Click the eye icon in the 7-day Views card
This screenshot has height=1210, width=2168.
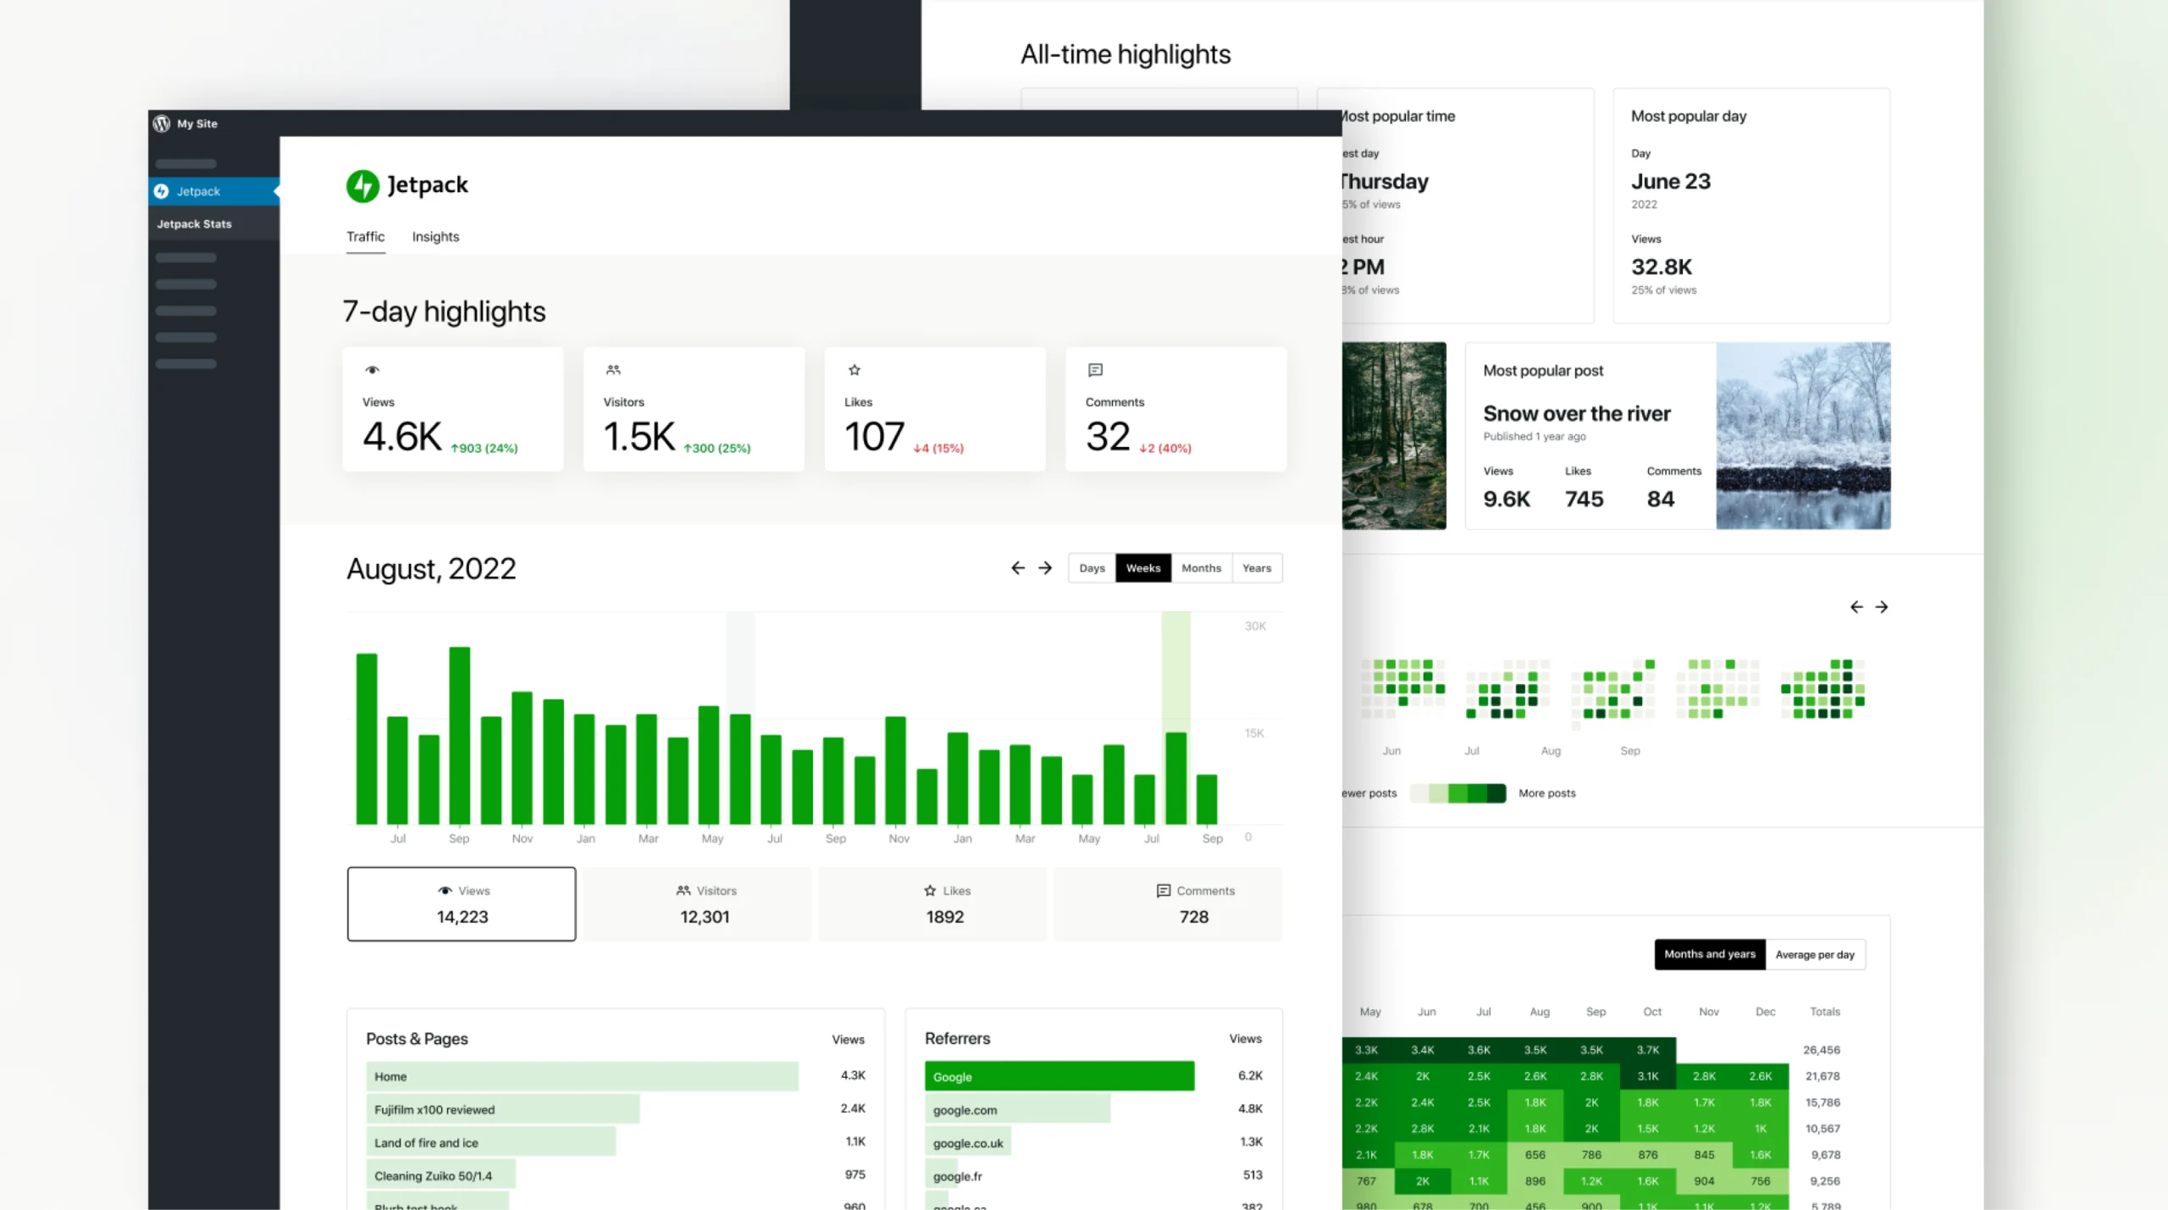pos(373,370)
